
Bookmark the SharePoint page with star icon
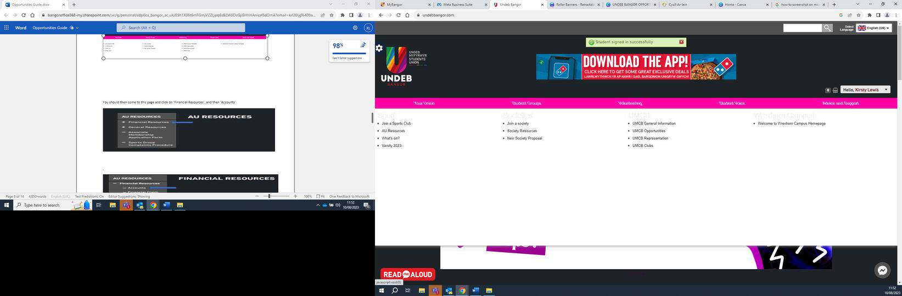click(331, 15)
